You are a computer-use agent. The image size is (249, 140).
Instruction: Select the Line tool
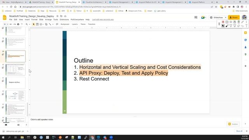point(50,24)
